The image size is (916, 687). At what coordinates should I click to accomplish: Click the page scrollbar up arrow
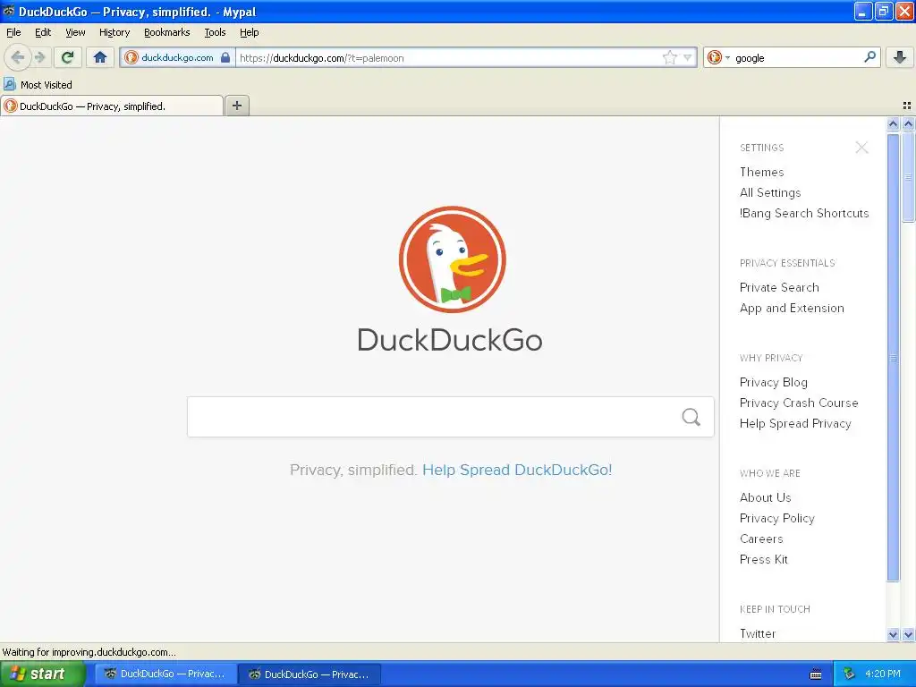coord(908,123)
